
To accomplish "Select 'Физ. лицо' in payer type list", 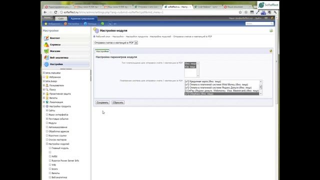I will click(x=190, y=63).
